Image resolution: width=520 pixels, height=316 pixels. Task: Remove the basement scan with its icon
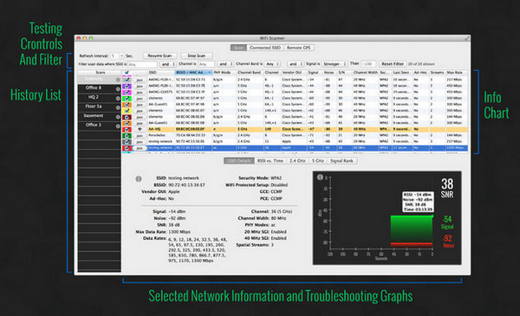(118, 117)
